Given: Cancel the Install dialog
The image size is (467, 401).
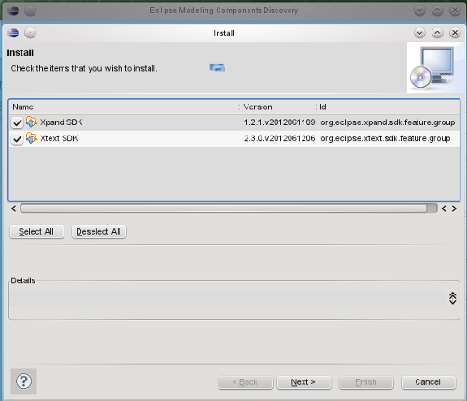Looking at the screenshot, I should coord(429,382).
